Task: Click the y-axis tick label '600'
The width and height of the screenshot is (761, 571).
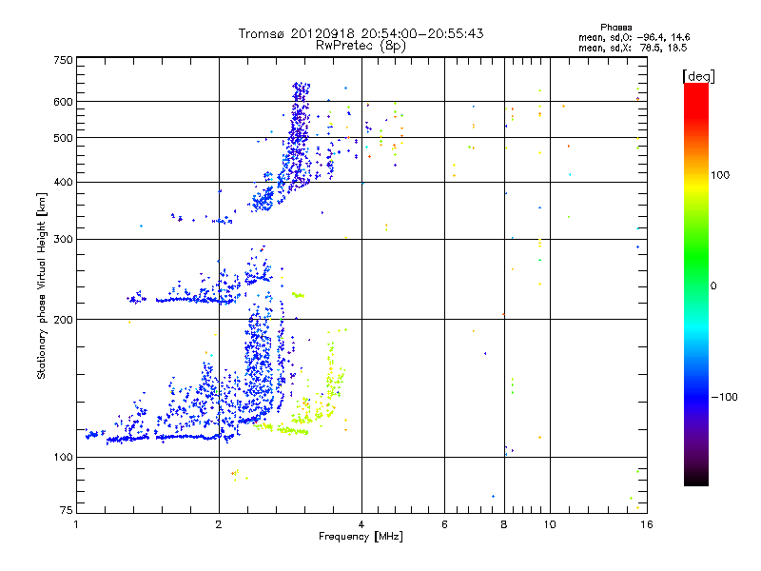Action: 64,102
